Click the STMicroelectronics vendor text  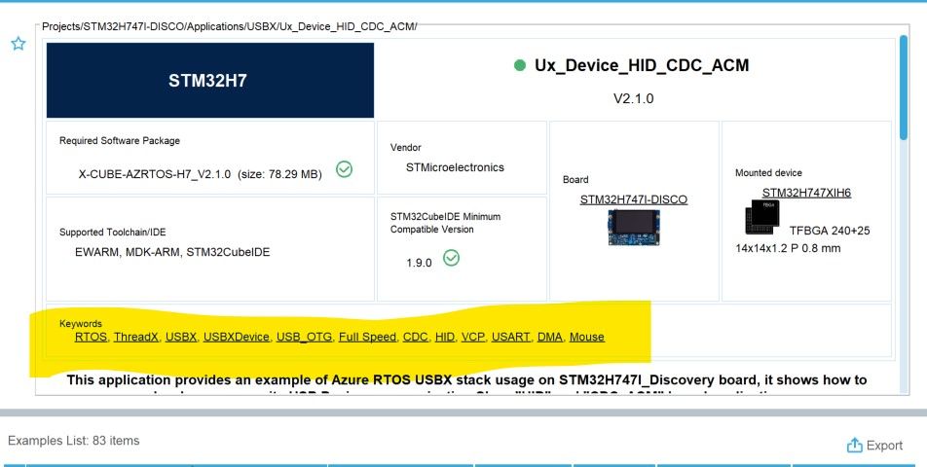(455, 167)
